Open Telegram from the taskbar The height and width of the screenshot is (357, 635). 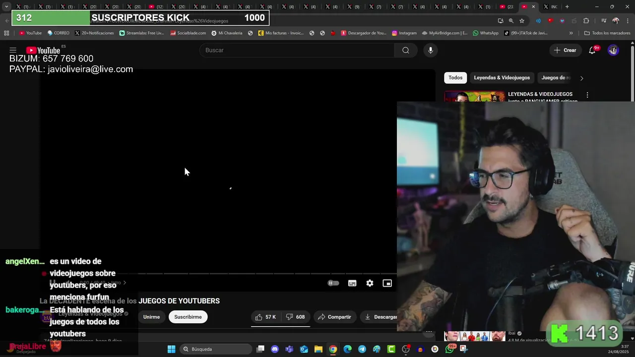pyautogui.click(x=362, y=349)
